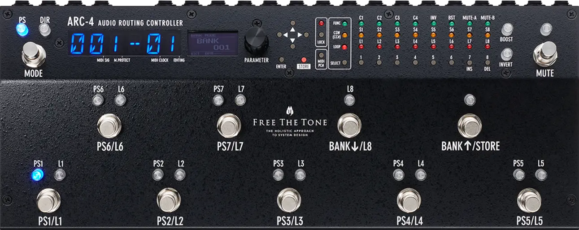Click the PS4 indicator LED
The width and height of the screenshot is (579, 230).
pos(398,175)
